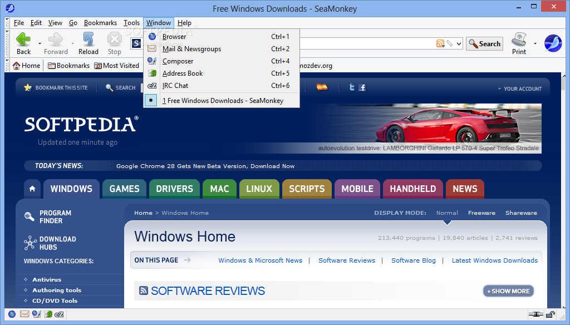The height and width of the screenshot is (325, 570).
Task: Open Address Book from status bar icon
Action: (x=48, y=314)
